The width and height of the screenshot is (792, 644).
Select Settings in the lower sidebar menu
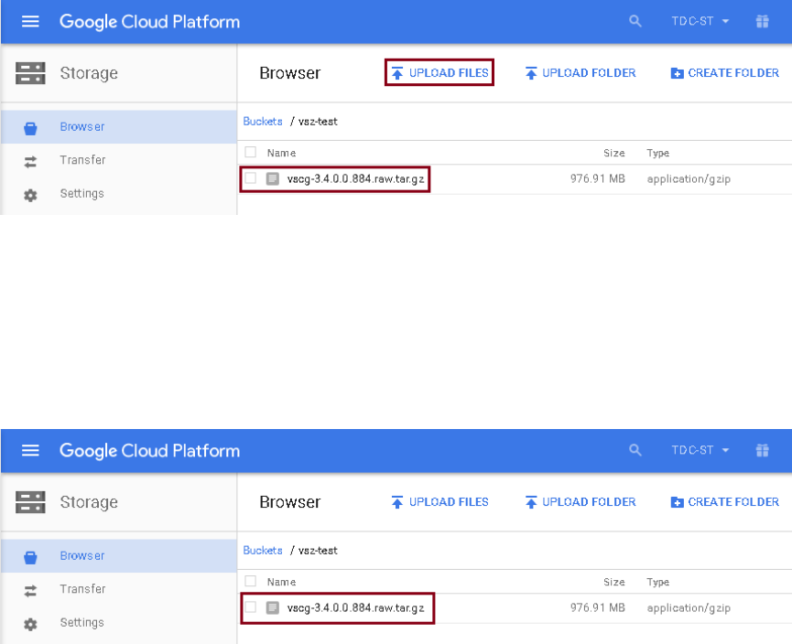coord(81,623)
